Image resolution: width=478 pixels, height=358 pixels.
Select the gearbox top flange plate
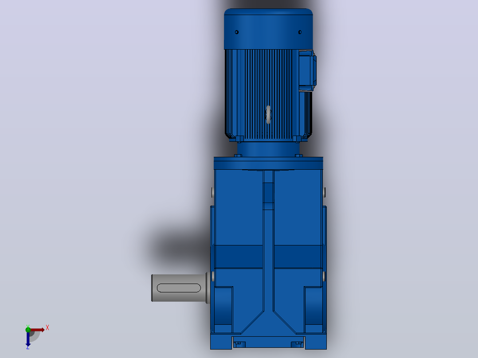coord(268,163)
